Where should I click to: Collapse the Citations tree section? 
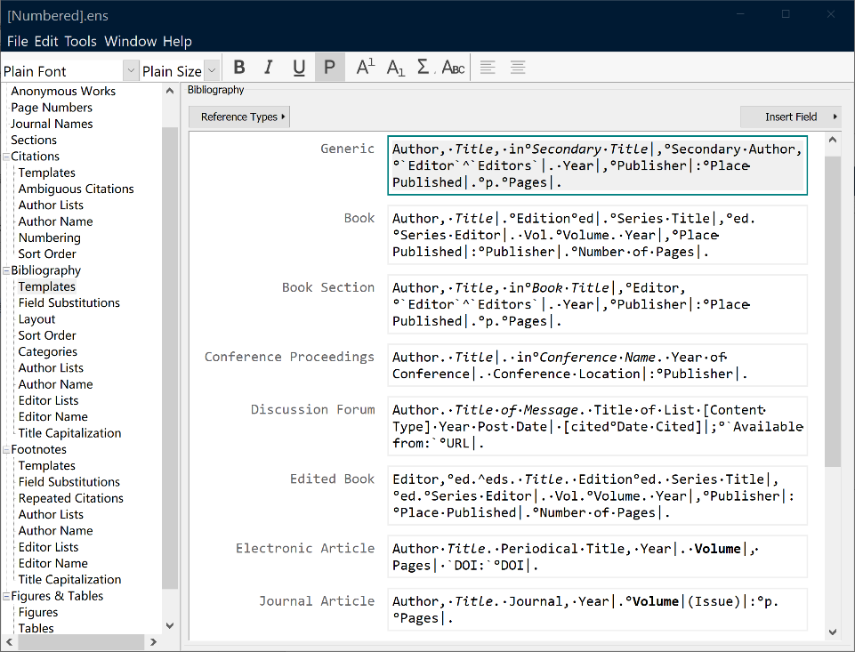click(6, 157)
